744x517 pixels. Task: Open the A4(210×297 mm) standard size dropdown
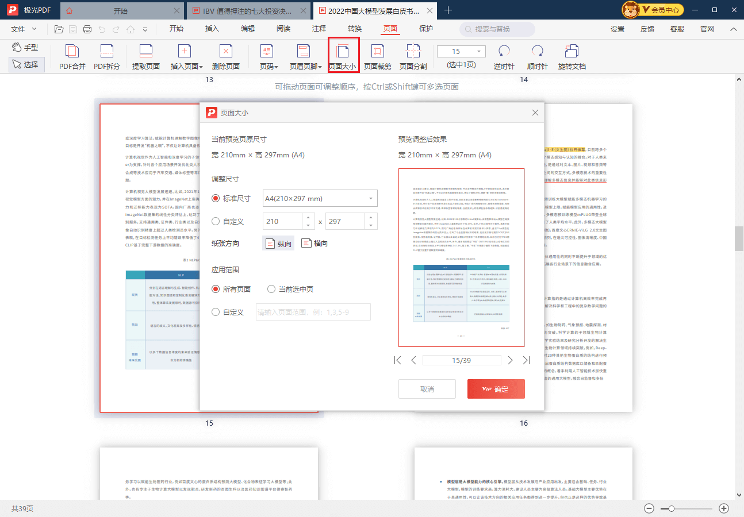[320, 198]
